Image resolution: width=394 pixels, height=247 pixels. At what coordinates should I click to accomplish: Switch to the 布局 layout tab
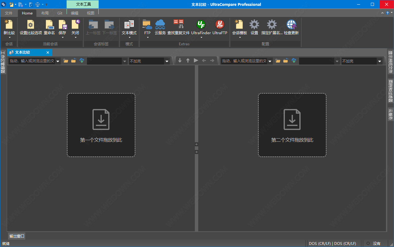click(x=45, y=13)
